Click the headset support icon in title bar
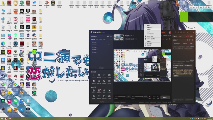 pyautogui.click(x=178, y=32)
